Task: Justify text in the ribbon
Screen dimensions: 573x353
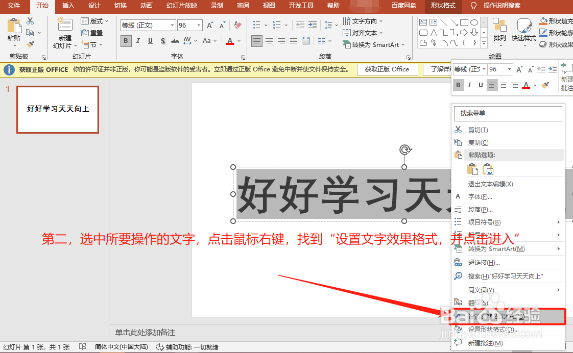Action: (294, 41)
